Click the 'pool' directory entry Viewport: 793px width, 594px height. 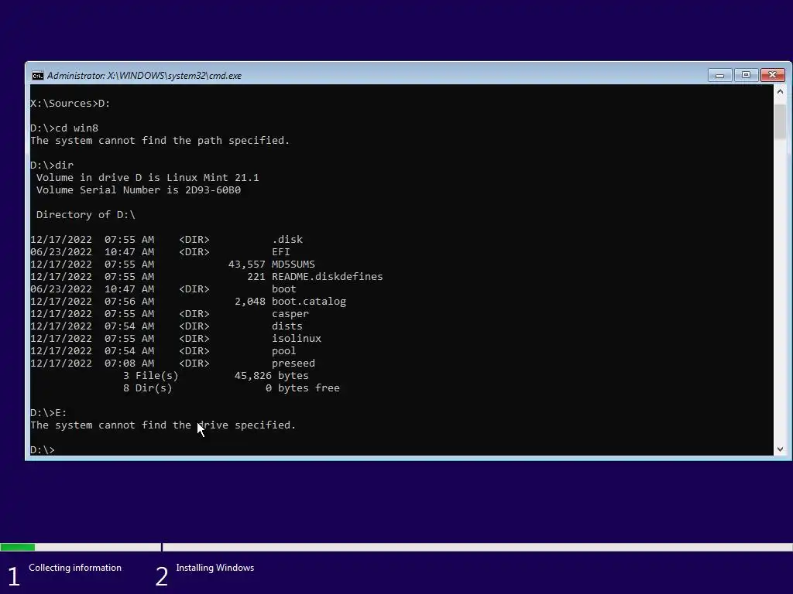283,350
